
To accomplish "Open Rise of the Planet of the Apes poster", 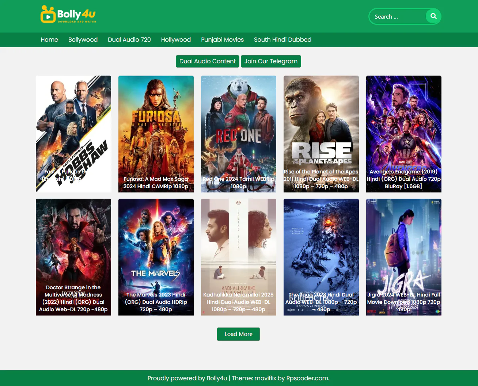I will coord(321,134).
